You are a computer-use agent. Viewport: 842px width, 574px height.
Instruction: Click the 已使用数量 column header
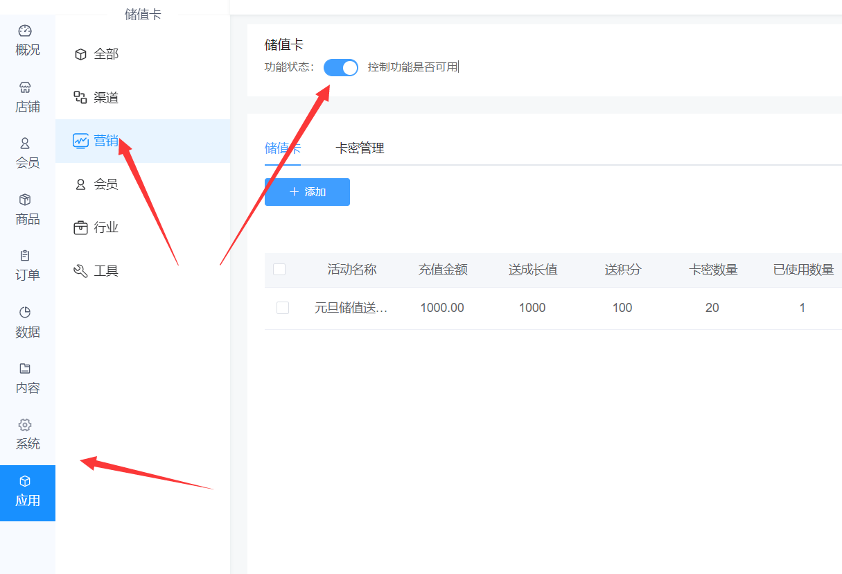coord(803,270)
